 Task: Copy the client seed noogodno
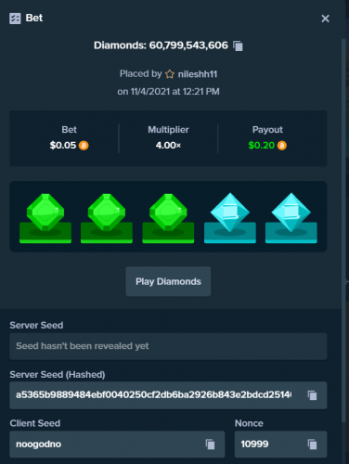(x=210, y=445)
